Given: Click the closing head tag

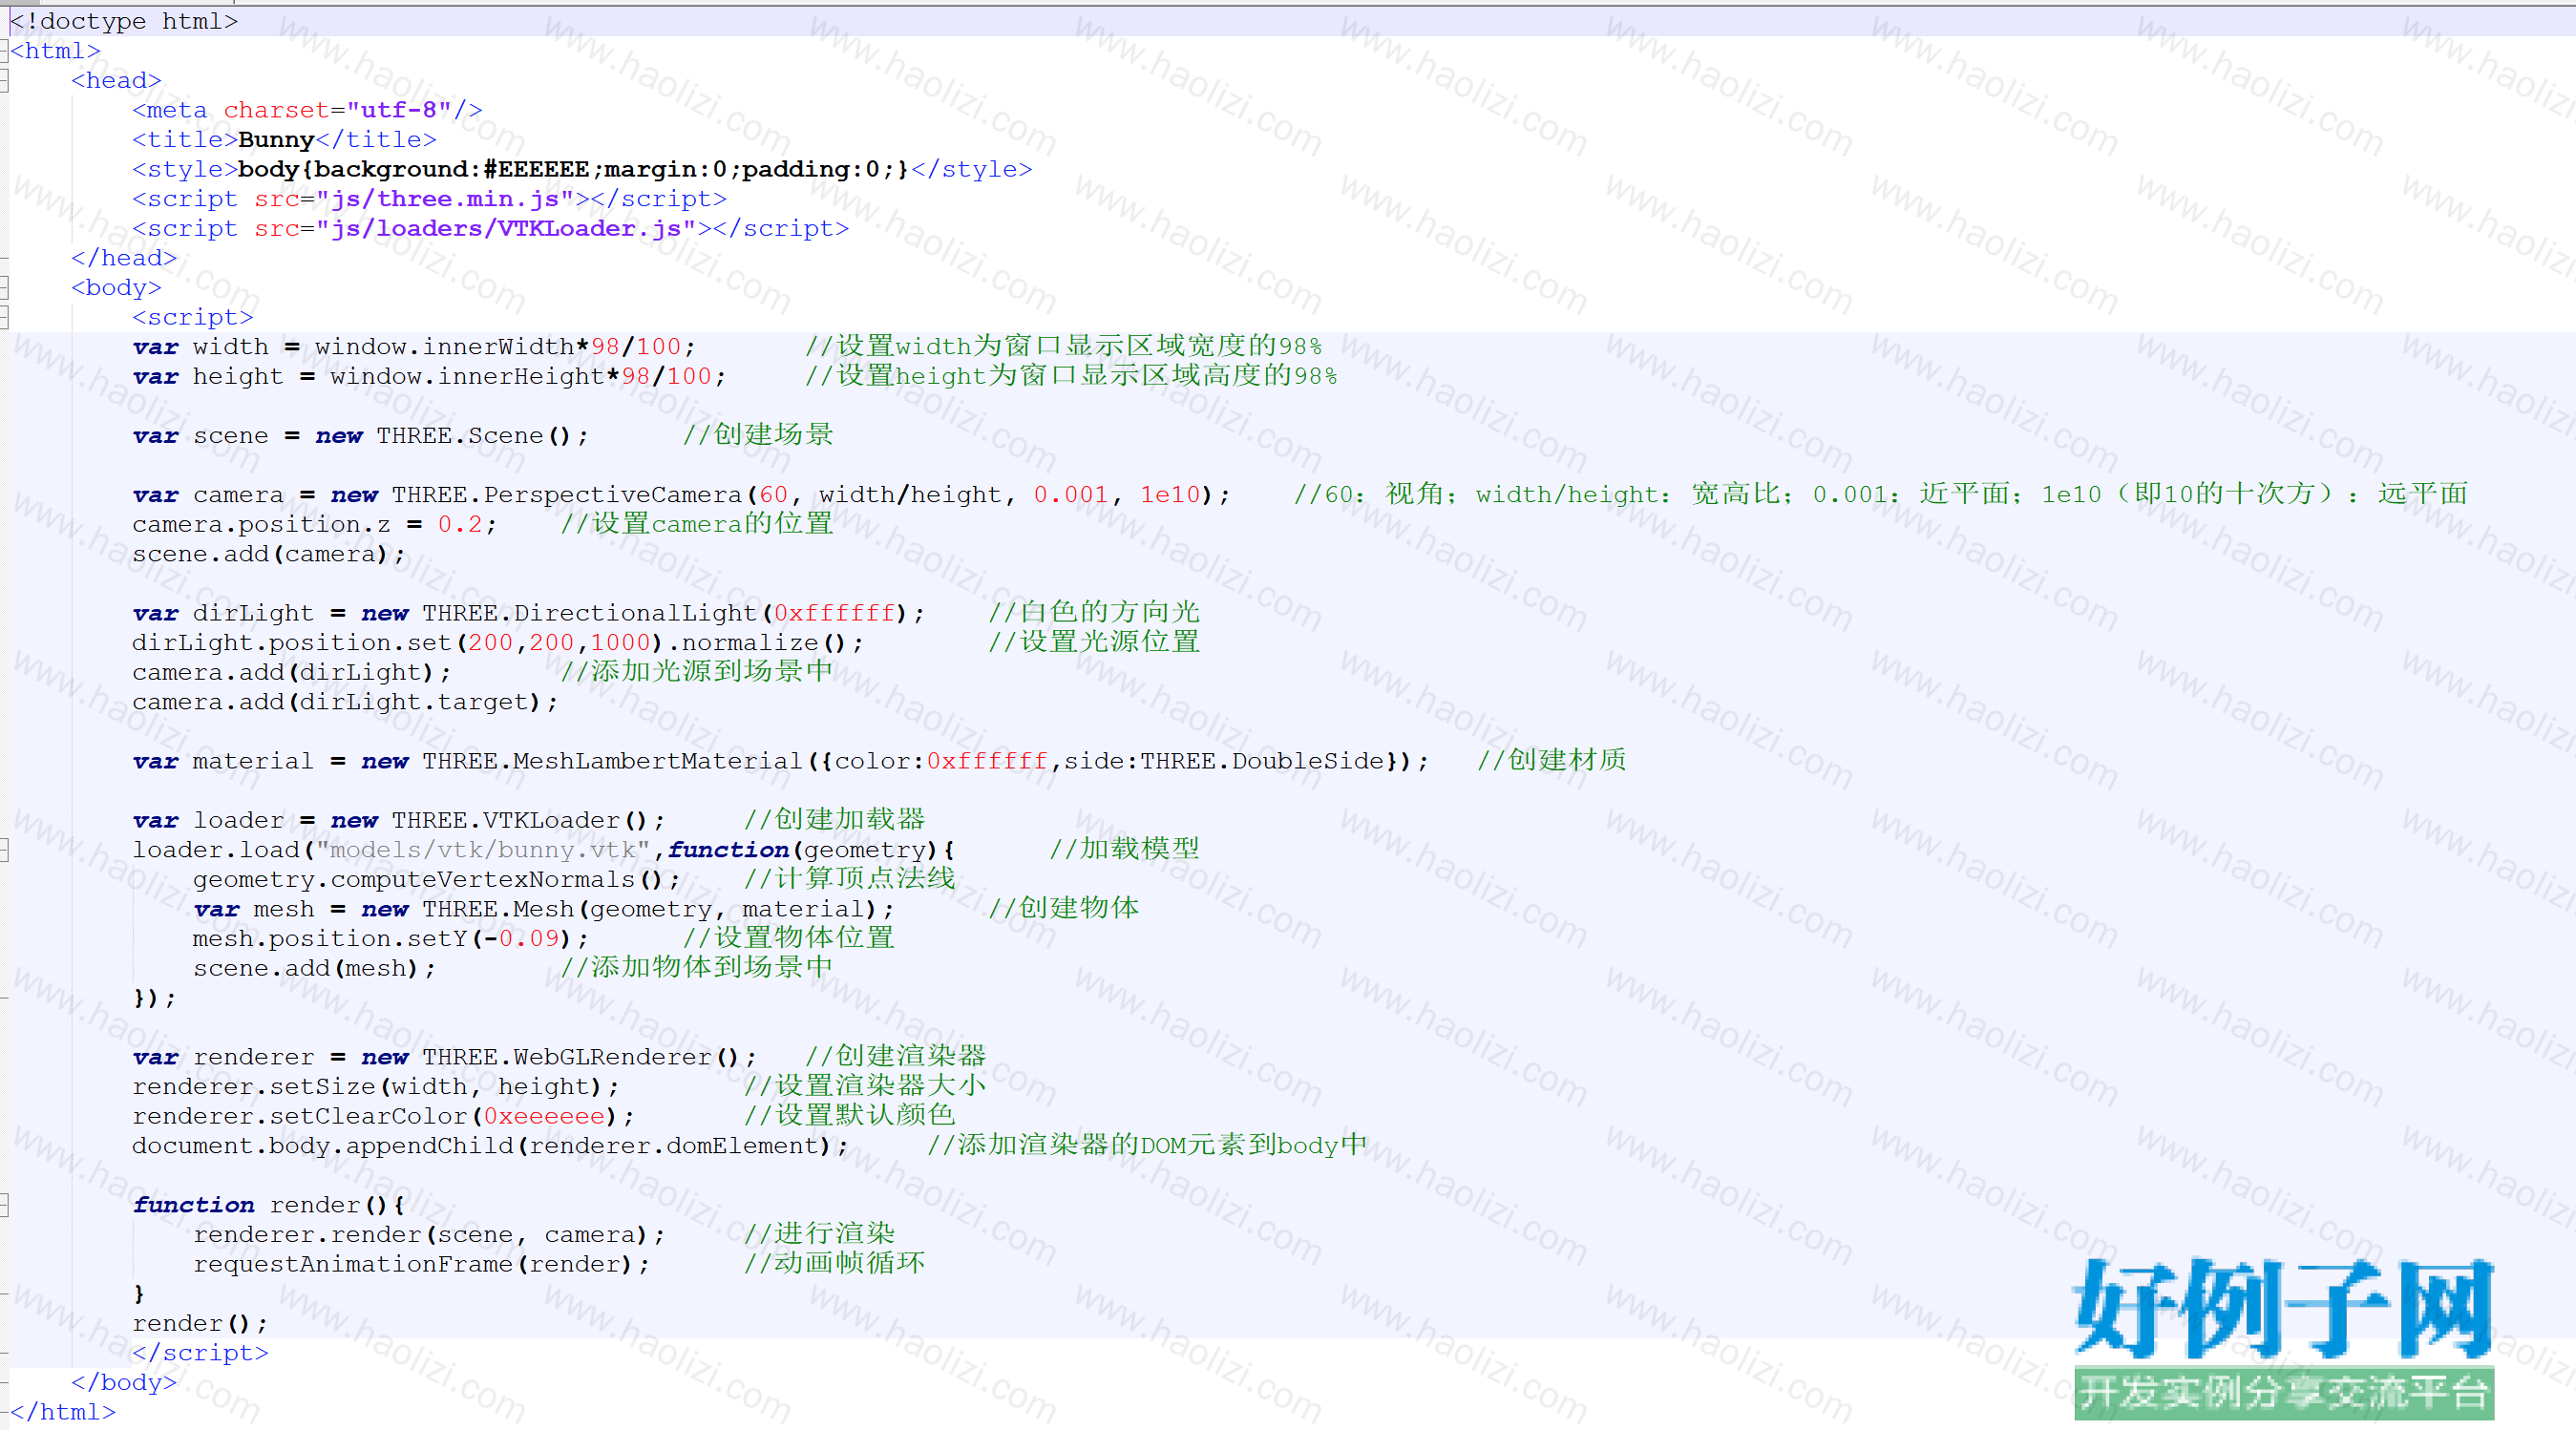Looking at the screenshot, I should 124,258.
